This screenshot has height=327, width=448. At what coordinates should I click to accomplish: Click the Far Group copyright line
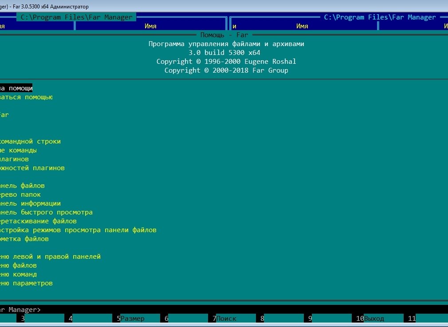click(226, 70)
